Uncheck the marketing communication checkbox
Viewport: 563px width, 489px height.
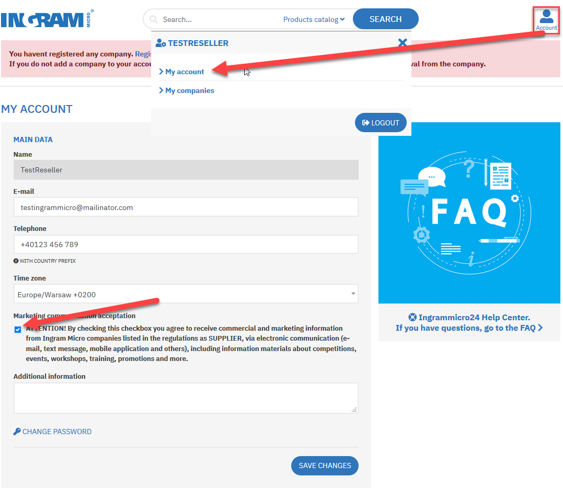coord(18,329)
